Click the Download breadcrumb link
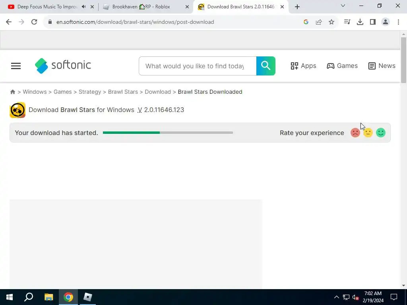407x305 pixels. point(158,92)
